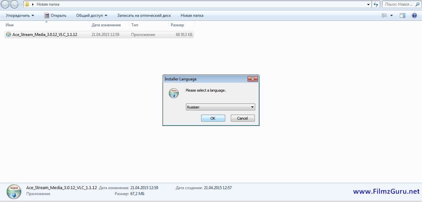This screenshot has height=202, width=422.
Task: Expand the Russian language dropdown
Action: pyautogui.click(x=252, y=107)
